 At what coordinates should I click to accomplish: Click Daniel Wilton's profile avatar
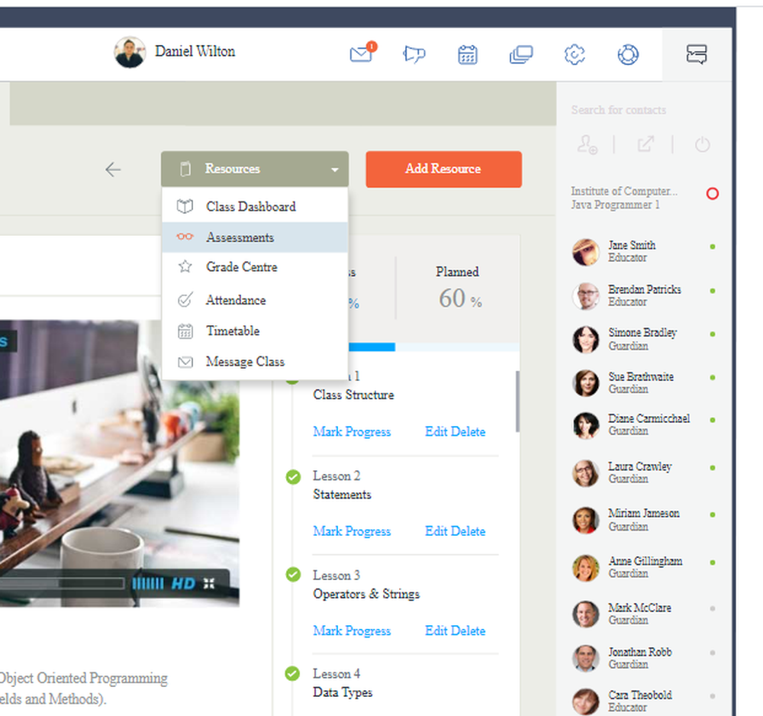(130, 52)
